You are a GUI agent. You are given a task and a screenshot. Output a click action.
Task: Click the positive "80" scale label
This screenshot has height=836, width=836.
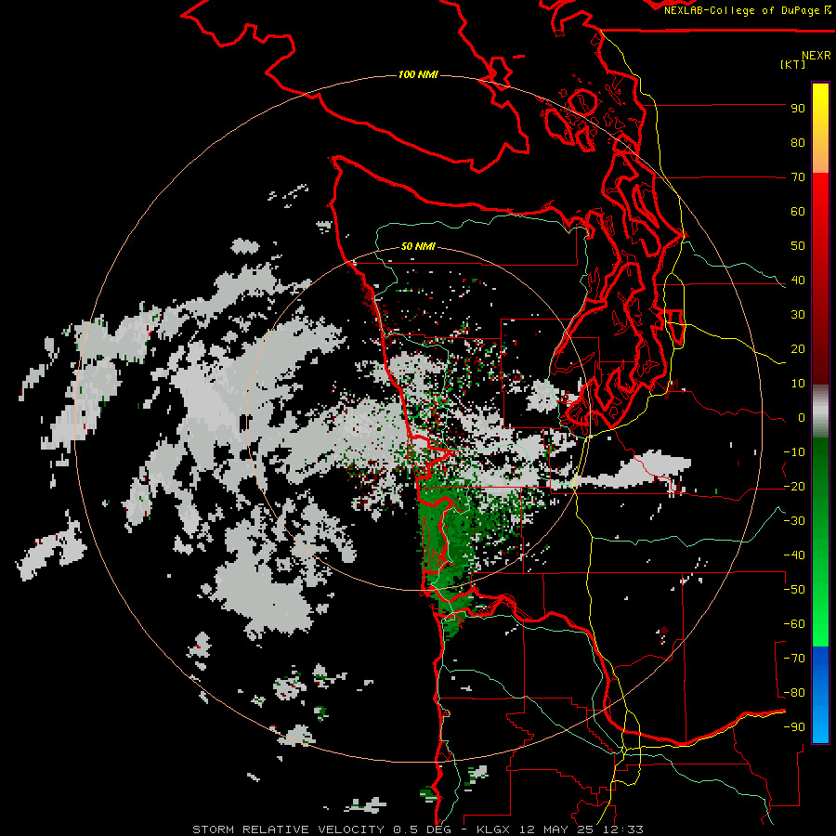pos(798,143)
